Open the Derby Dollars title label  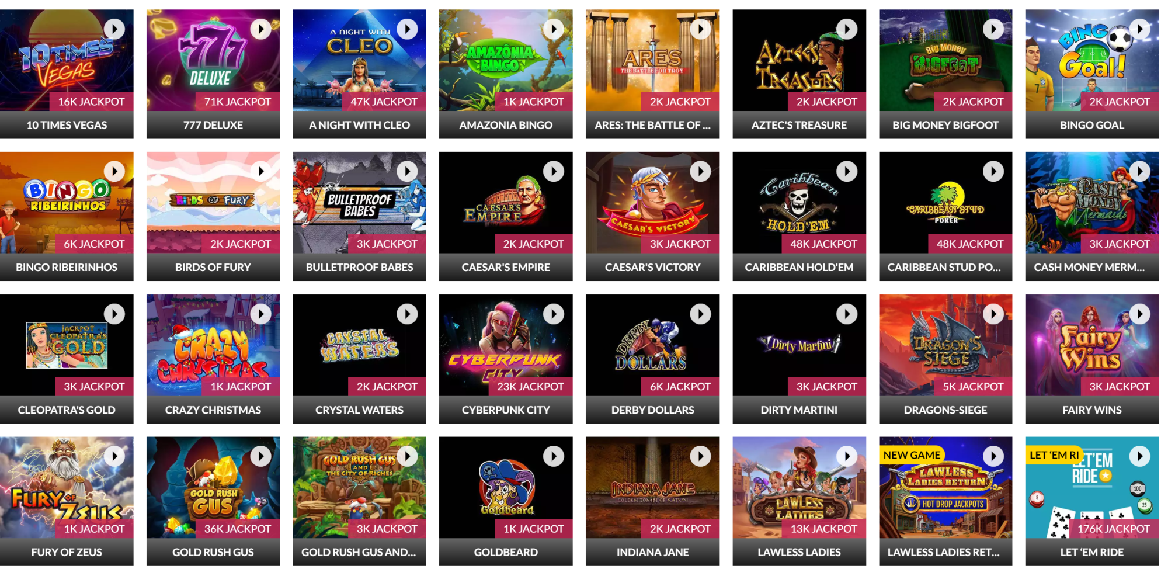(x=652, y=410)
